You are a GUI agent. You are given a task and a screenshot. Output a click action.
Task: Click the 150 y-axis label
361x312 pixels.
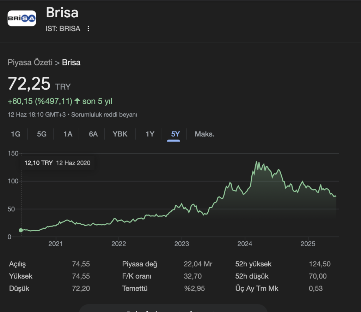pos(13,153)
